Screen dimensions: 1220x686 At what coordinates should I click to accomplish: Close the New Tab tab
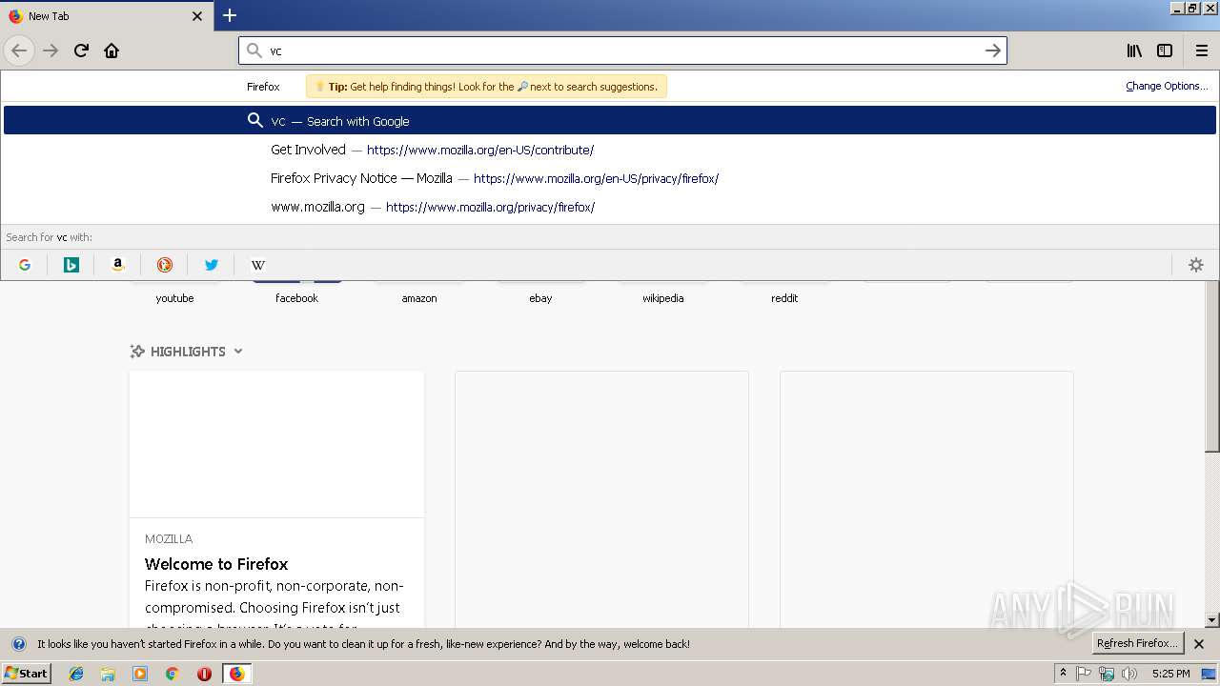197,16
